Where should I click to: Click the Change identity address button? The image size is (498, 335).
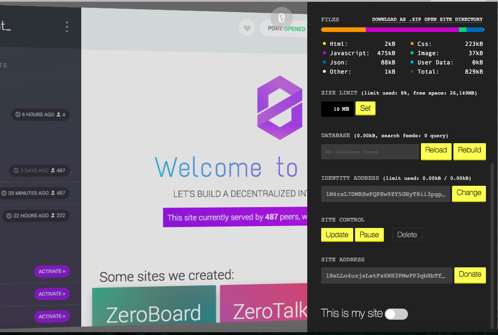pos(469,193)
